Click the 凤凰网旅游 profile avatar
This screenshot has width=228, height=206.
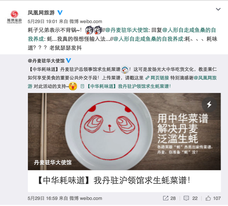pyautogui.click(x=14, y=17)
